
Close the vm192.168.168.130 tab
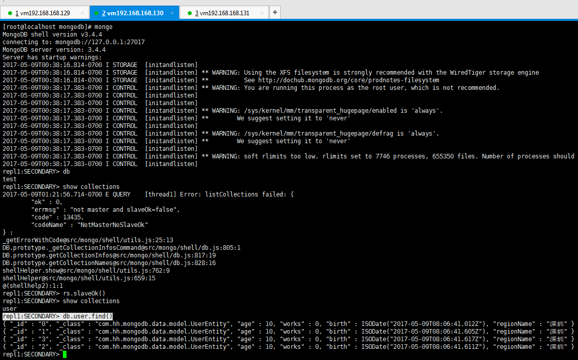(x=172, y=13)
